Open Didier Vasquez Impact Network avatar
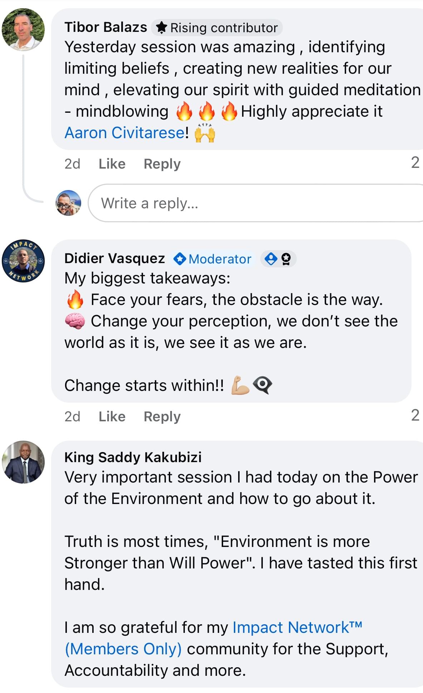The height and width of the screenshot is (693, 423). point(23,261)
